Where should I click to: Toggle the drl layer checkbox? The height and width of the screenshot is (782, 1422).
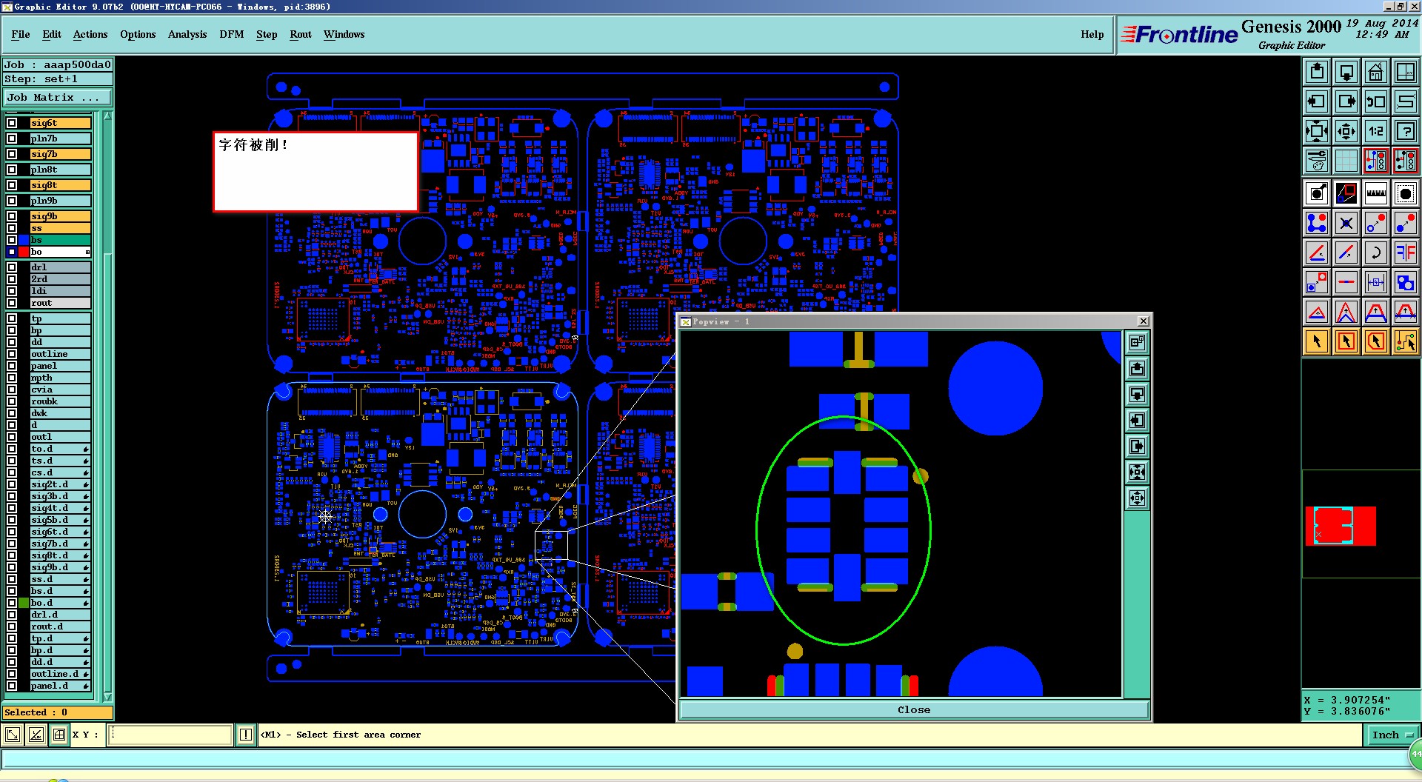12,267
